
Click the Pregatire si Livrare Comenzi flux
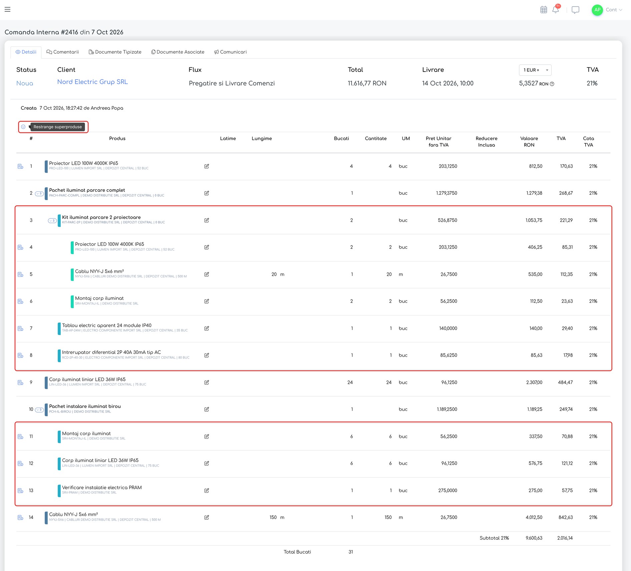tap(232, 83)
